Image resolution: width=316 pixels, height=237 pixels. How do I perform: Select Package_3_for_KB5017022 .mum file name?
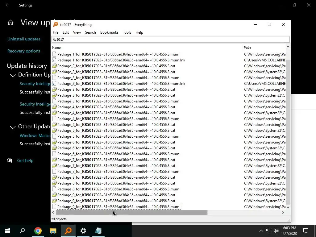(118, 101)
